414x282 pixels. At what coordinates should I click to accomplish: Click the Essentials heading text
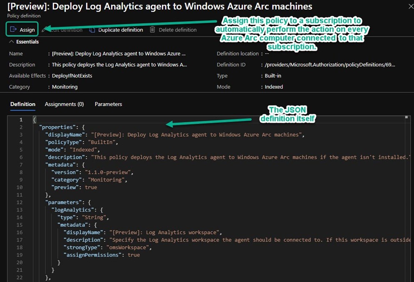tap(27, 42)
